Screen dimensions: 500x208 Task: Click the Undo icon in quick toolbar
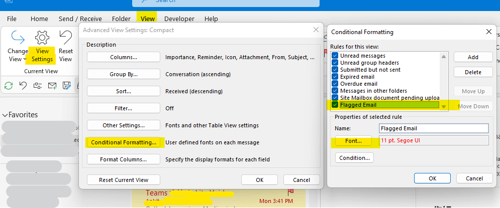click(x=23, y=85)
